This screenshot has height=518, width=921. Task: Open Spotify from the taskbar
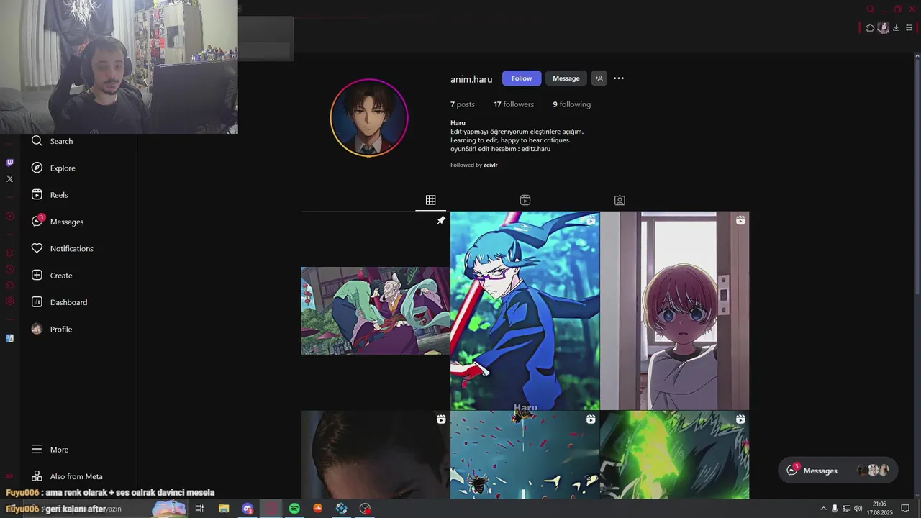[294, 509]
